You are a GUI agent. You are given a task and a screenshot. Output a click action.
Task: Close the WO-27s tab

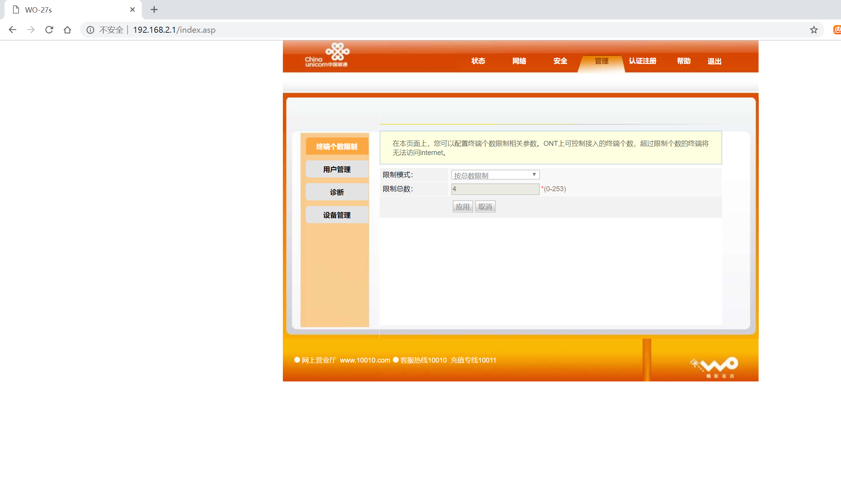[132, 10]
